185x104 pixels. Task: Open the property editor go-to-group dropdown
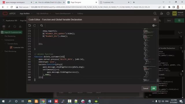tap(180, 32)
